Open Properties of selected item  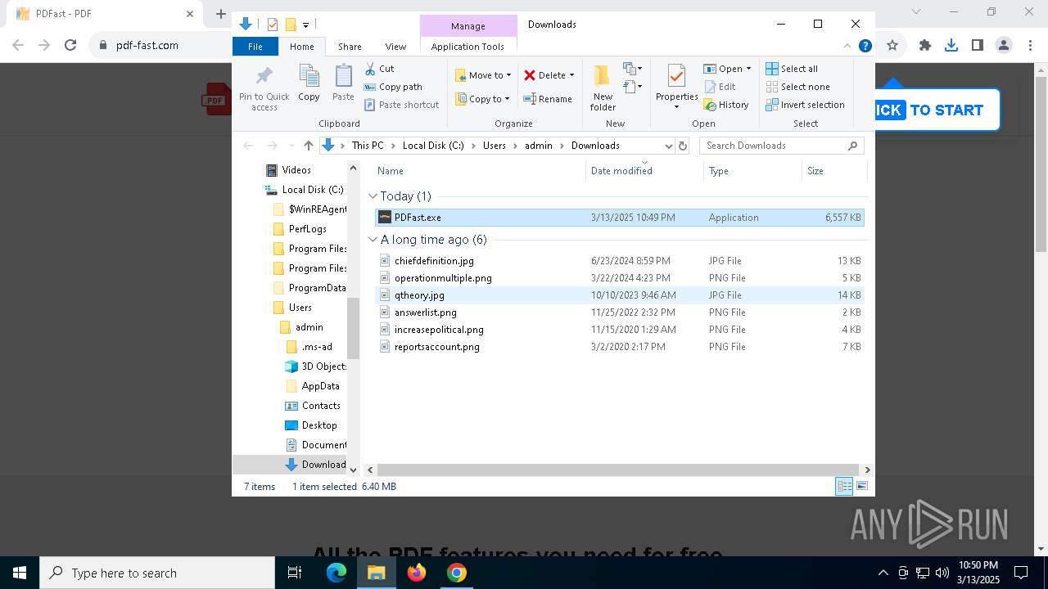676,85
